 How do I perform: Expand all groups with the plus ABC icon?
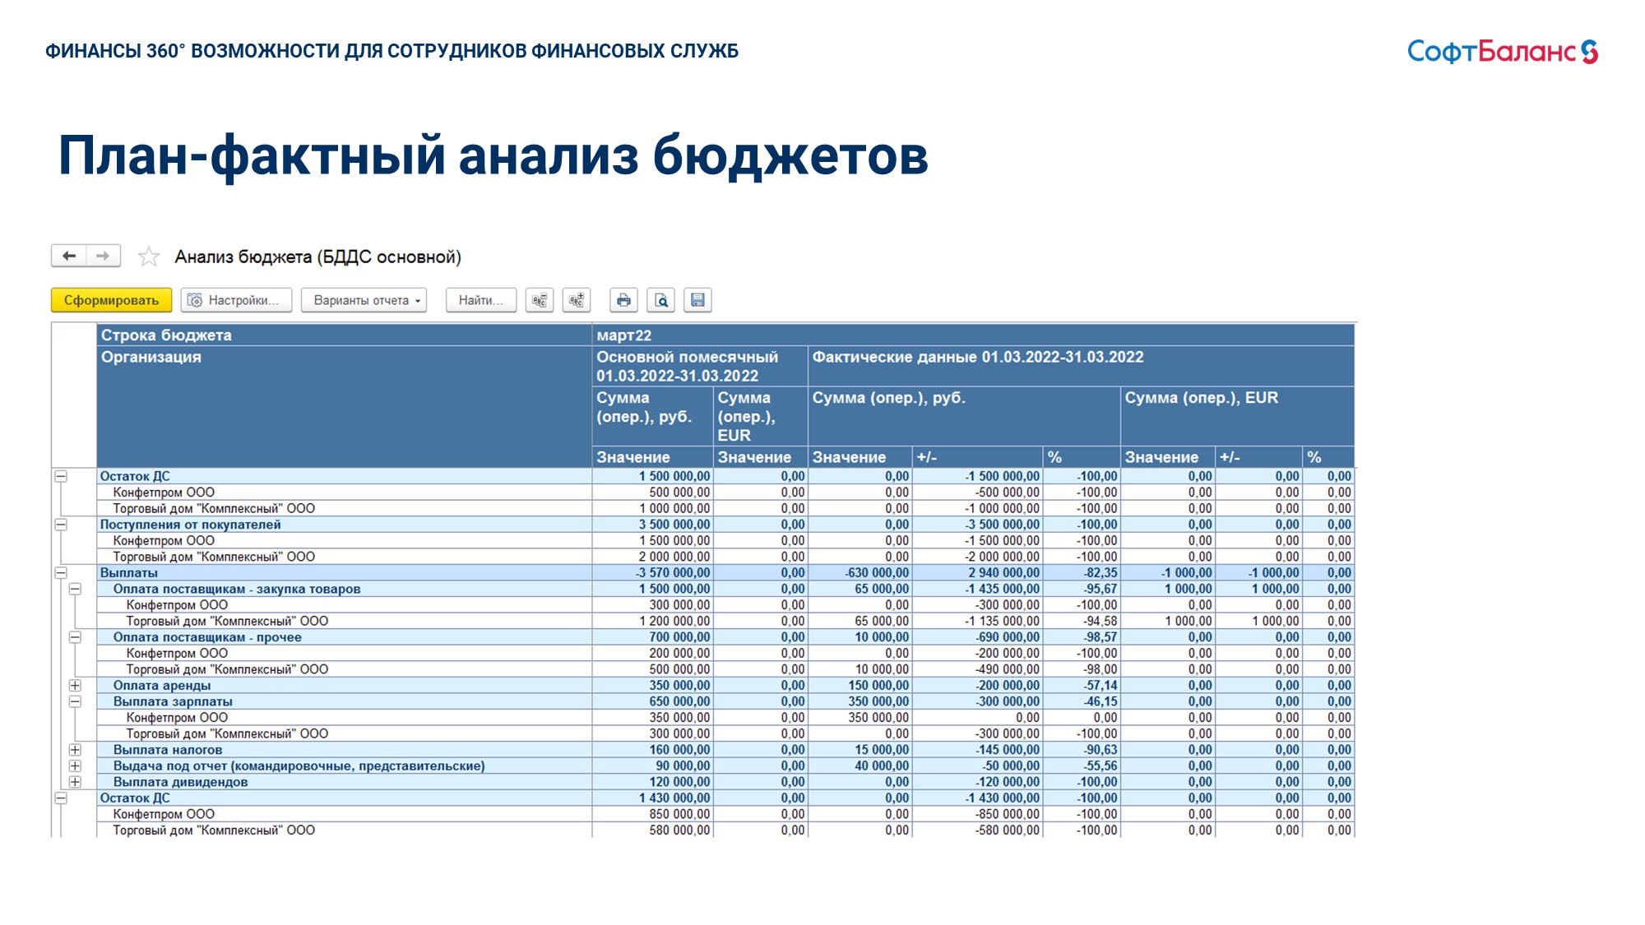pyautogui.click(x=577, y=300)
